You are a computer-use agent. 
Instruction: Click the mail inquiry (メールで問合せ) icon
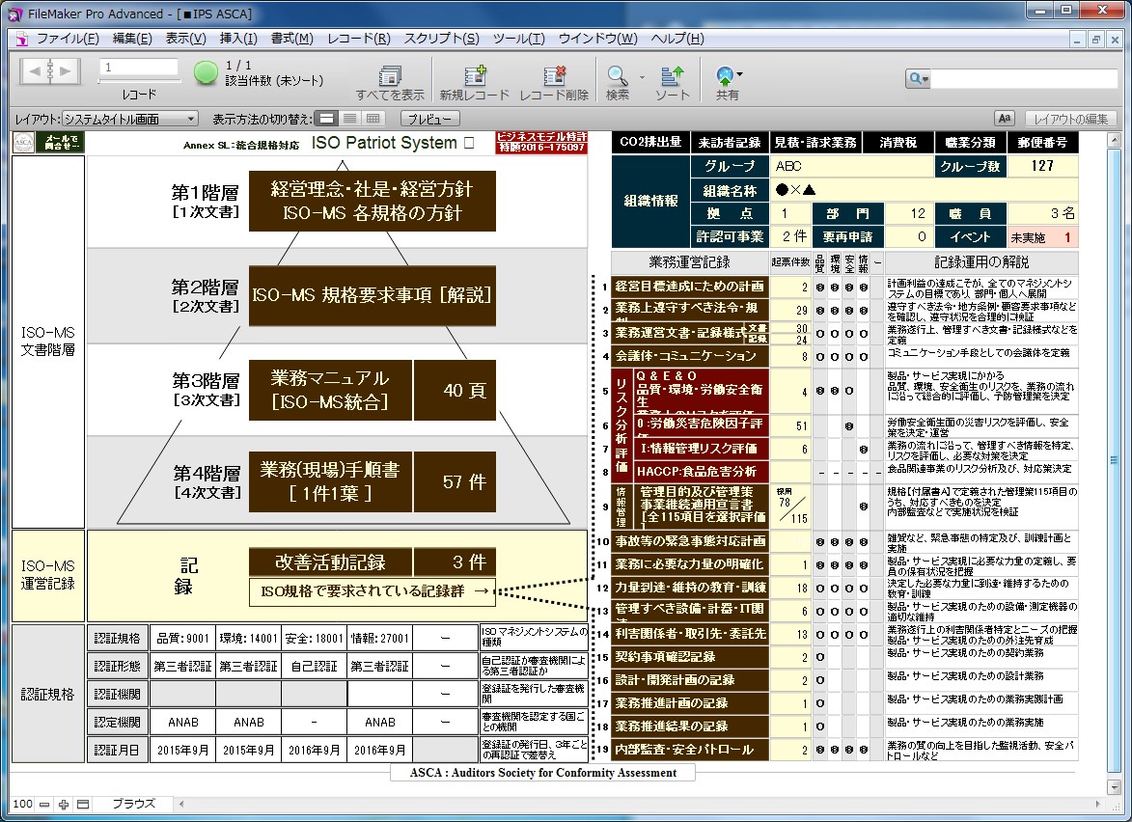coord(61,142)
